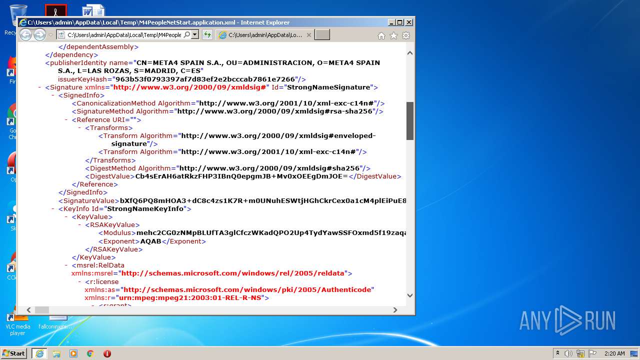Click the Exponent value AQAB

151,241
